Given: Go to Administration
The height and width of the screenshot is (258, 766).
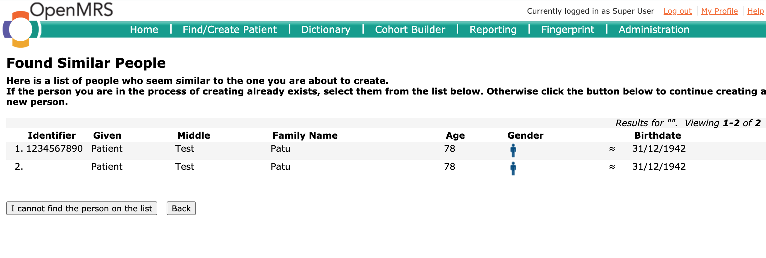Looking at the screenshot, I should pos(654,30).
